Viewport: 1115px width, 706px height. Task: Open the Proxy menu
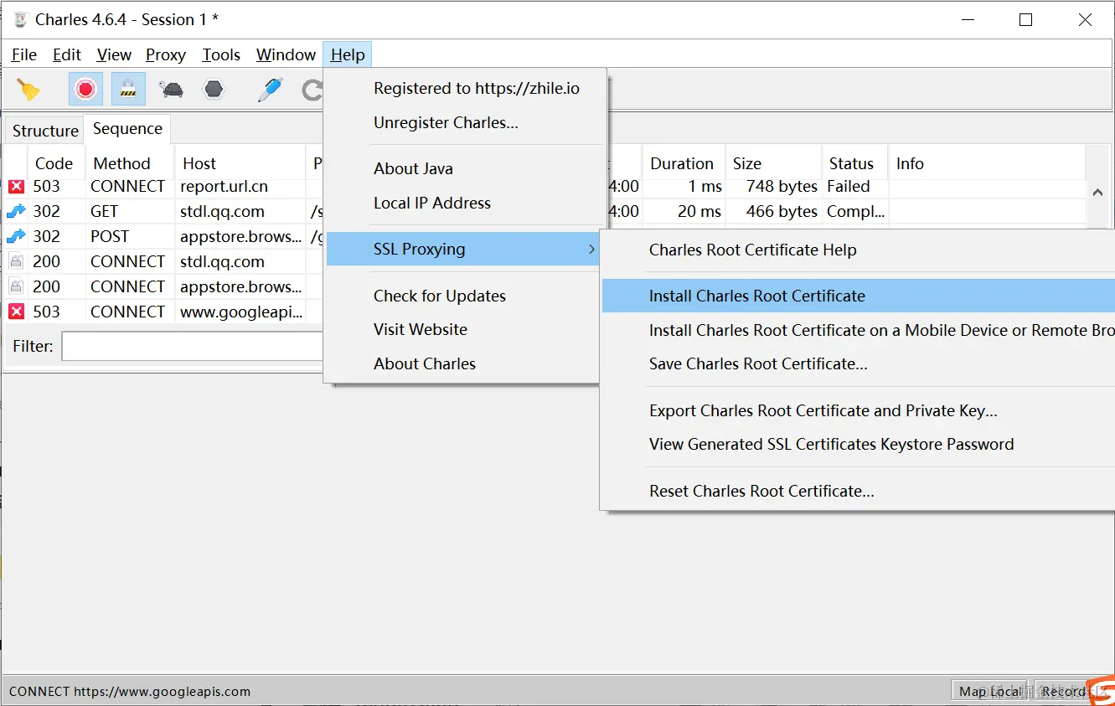[166, 55]
